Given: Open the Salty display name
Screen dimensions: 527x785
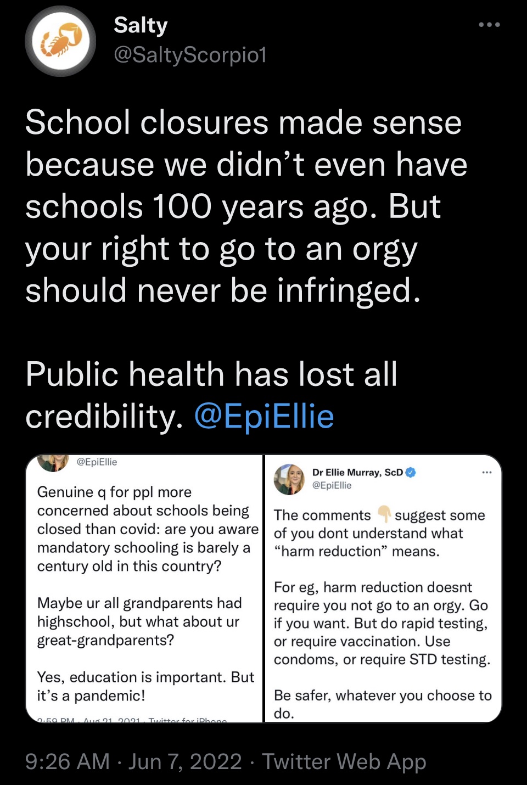Looking at the screenshot, I should coord(141,25).
